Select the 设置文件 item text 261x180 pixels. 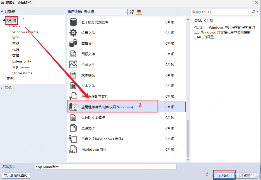[x=88, y=33]
